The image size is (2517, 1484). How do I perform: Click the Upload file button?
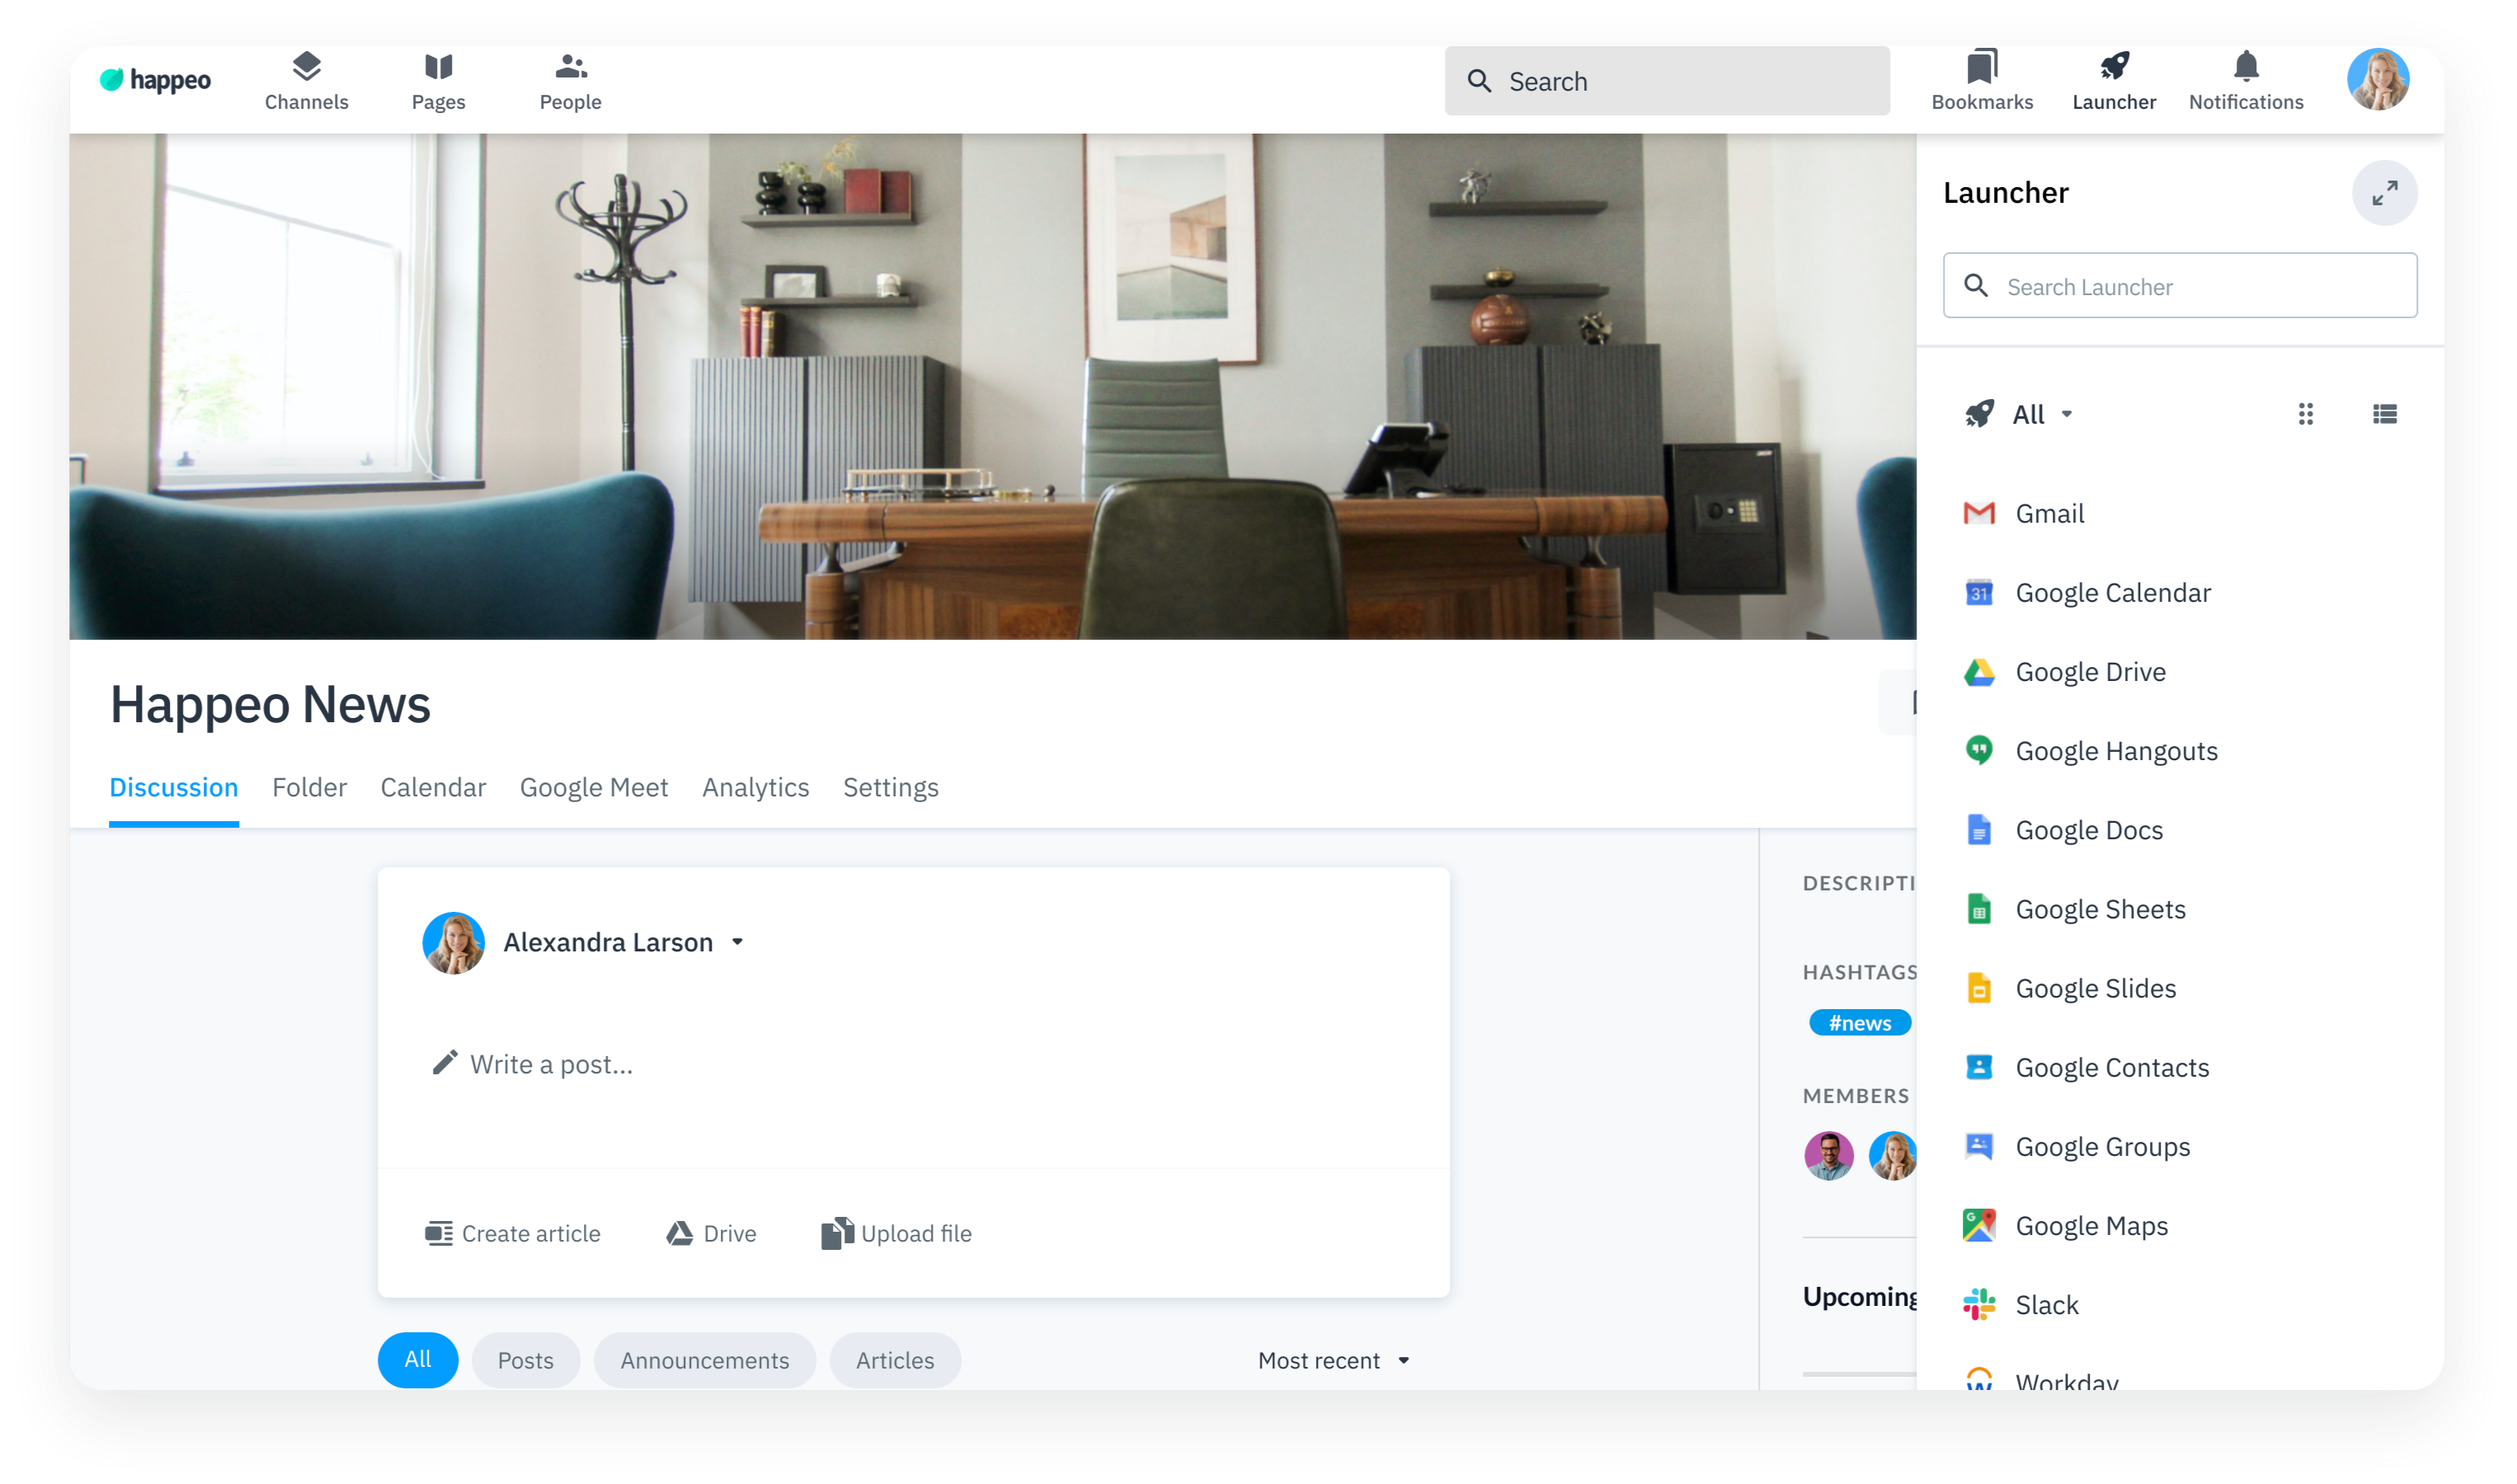pos(896,1233)
